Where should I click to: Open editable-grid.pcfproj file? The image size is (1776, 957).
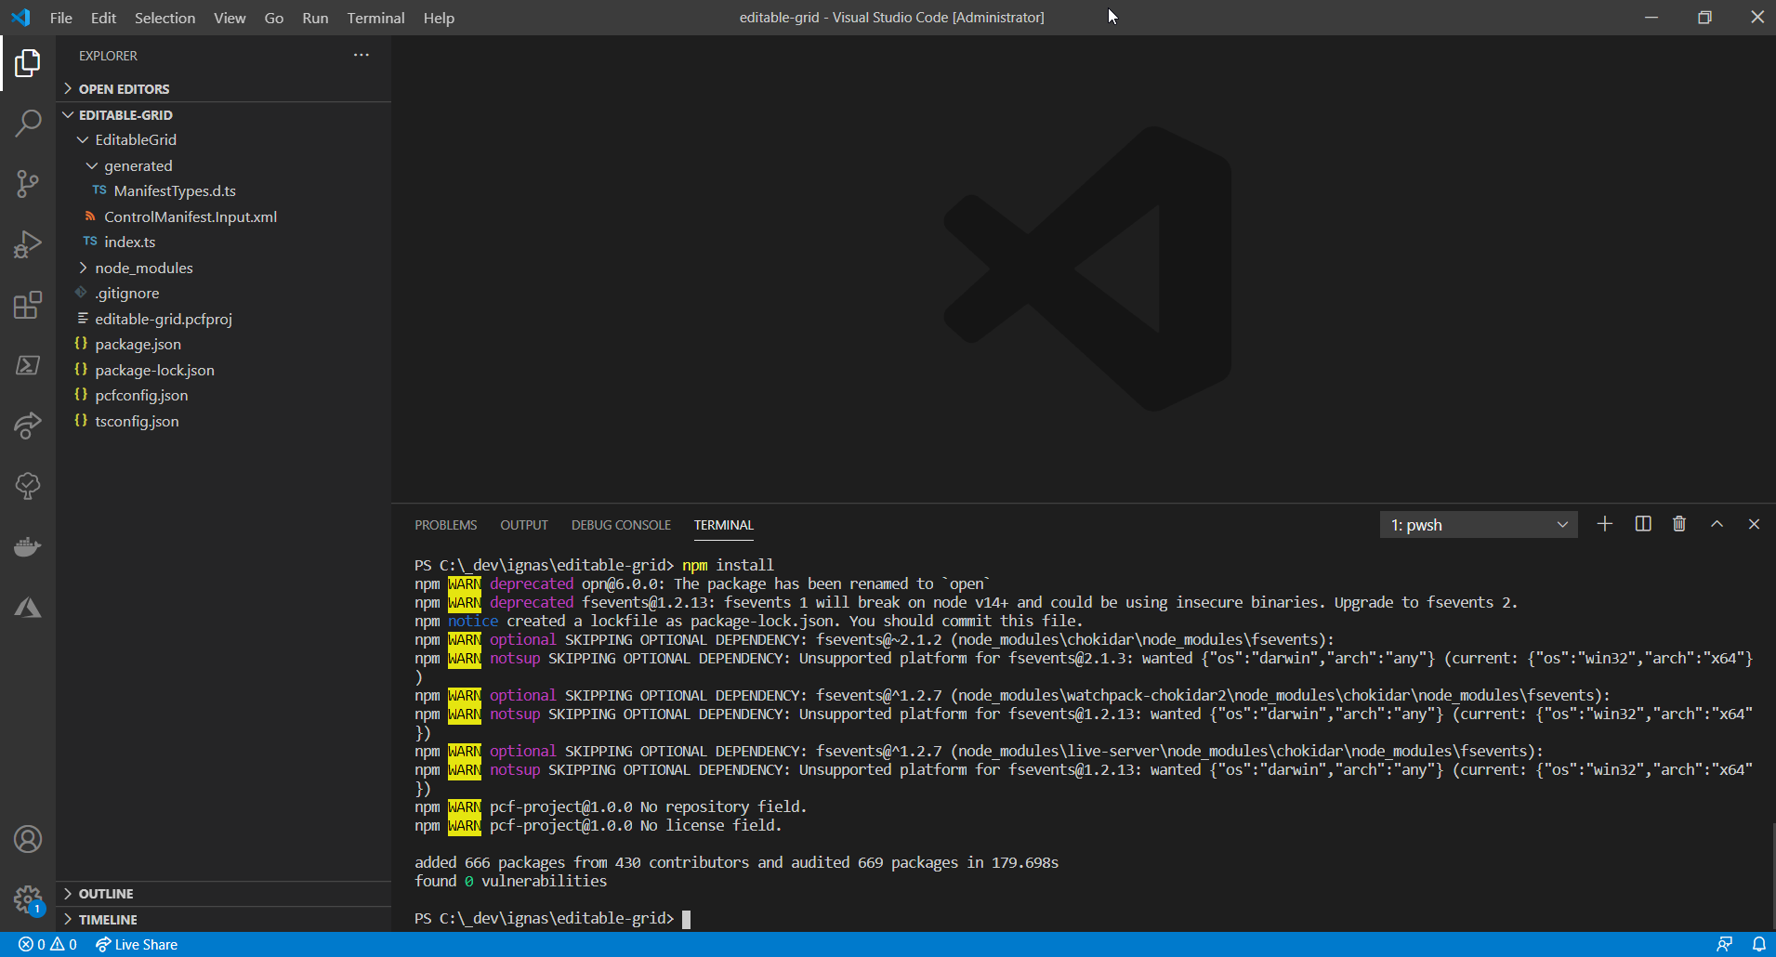coord(223,319)
